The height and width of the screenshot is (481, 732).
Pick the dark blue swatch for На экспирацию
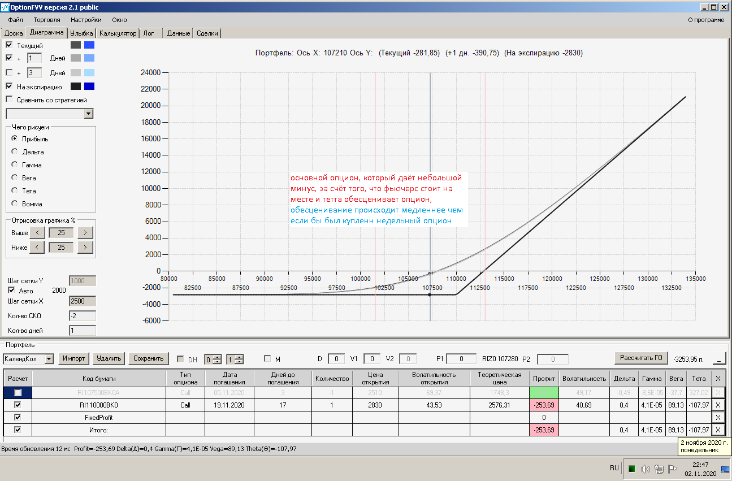(x=89, y=86)
